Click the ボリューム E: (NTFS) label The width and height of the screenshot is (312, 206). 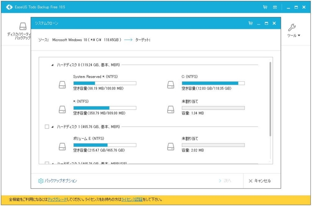point(89,139)
